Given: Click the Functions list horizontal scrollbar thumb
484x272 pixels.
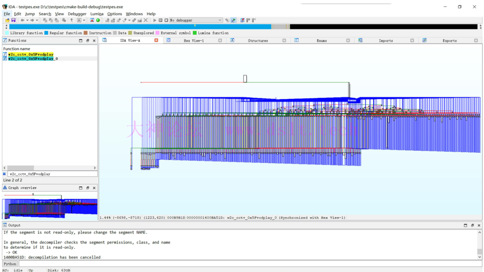Looking at the screenshot, I should pos(21,168).
